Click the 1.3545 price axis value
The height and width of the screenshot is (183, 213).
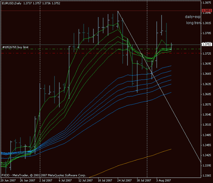click(x=207, y=115)
